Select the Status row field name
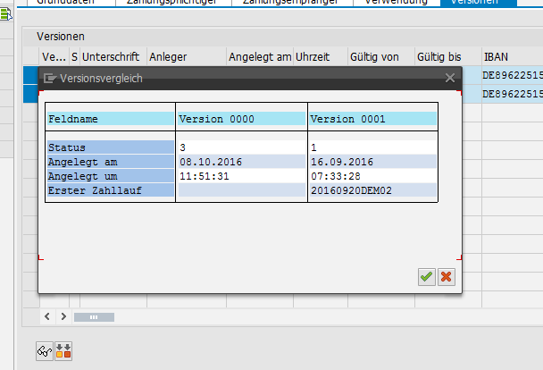The image size is (543, 370). (110, 147)
